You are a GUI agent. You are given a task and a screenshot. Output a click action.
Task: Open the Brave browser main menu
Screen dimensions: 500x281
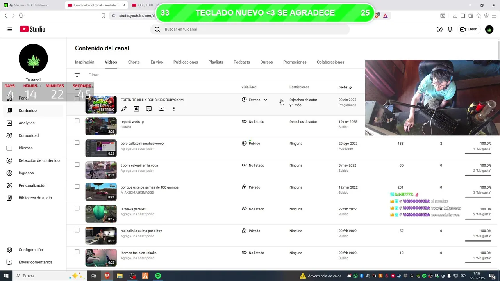point(494,16)
